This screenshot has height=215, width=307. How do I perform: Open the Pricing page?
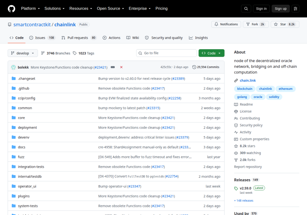(161, 9)
